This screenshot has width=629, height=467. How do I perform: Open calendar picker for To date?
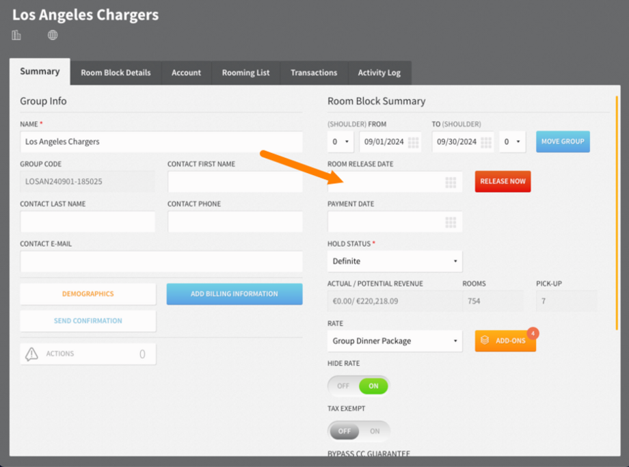[486, 142]
